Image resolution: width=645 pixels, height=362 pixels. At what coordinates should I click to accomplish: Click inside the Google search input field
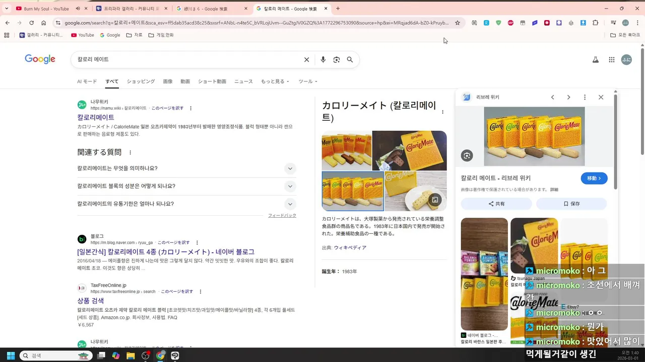click(x=186, y=59)
